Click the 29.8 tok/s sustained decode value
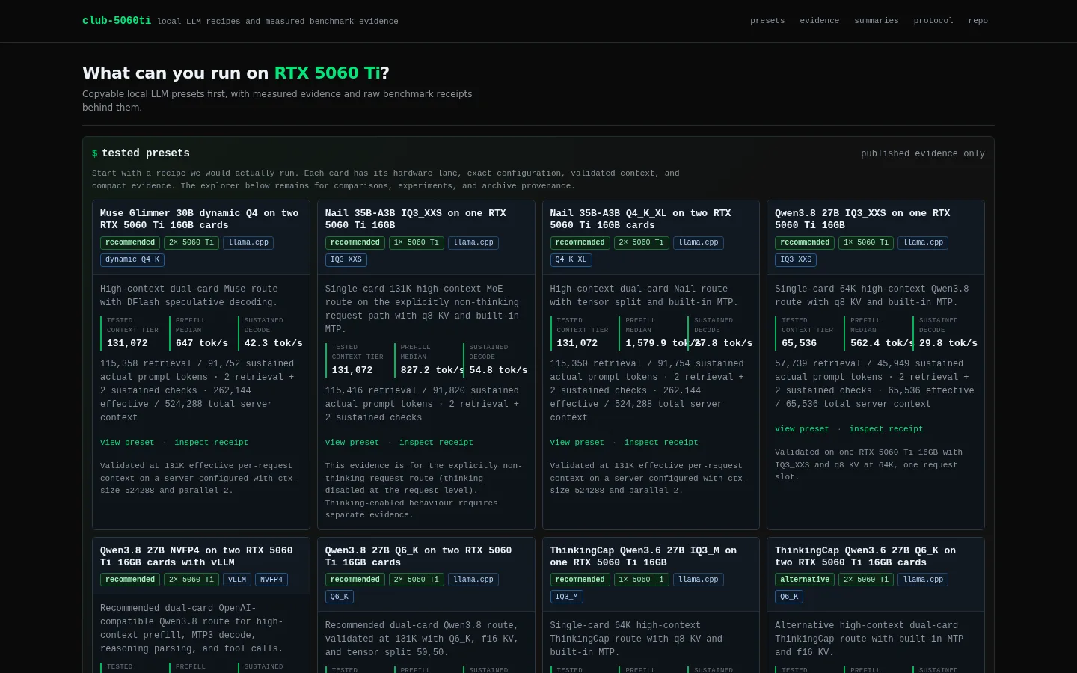This screenshot has width=1077, height=673. (x=948, y=343)
